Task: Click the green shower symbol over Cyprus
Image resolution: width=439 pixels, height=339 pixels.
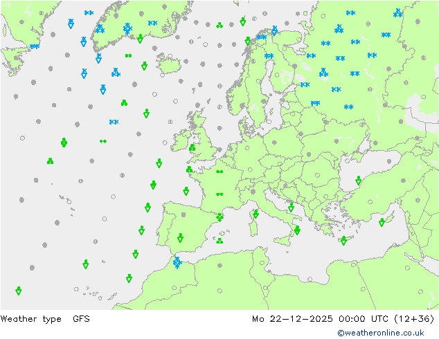Action: 382,222
